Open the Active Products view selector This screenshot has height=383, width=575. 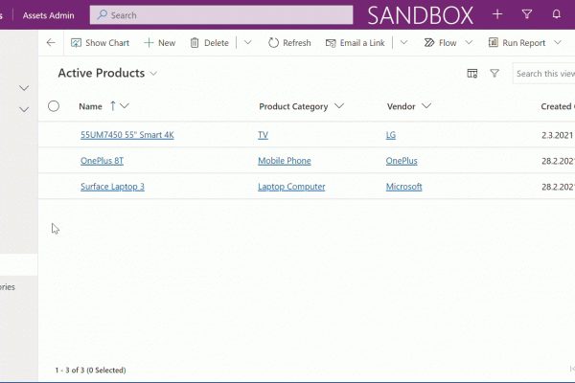coord(107,73)
